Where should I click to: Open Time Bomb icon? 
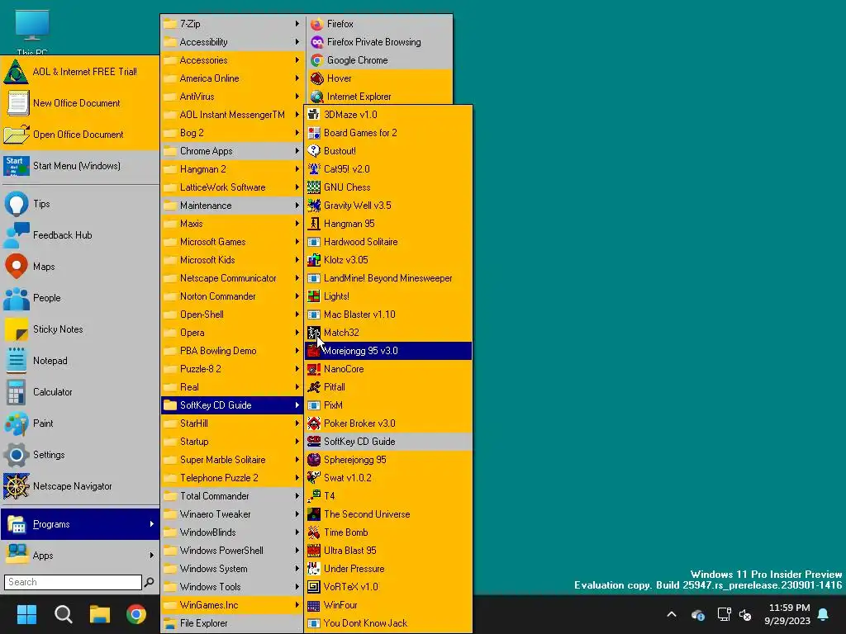313,532
